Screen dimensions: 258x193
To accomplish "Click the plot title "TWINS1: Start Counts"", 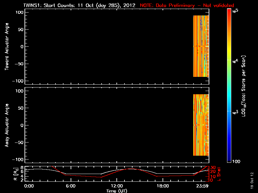I will click(49, 5).
